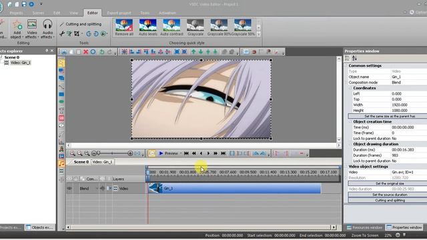
Task: Click the redo arrow in editor toolbar
Action: tap(109, 52)
